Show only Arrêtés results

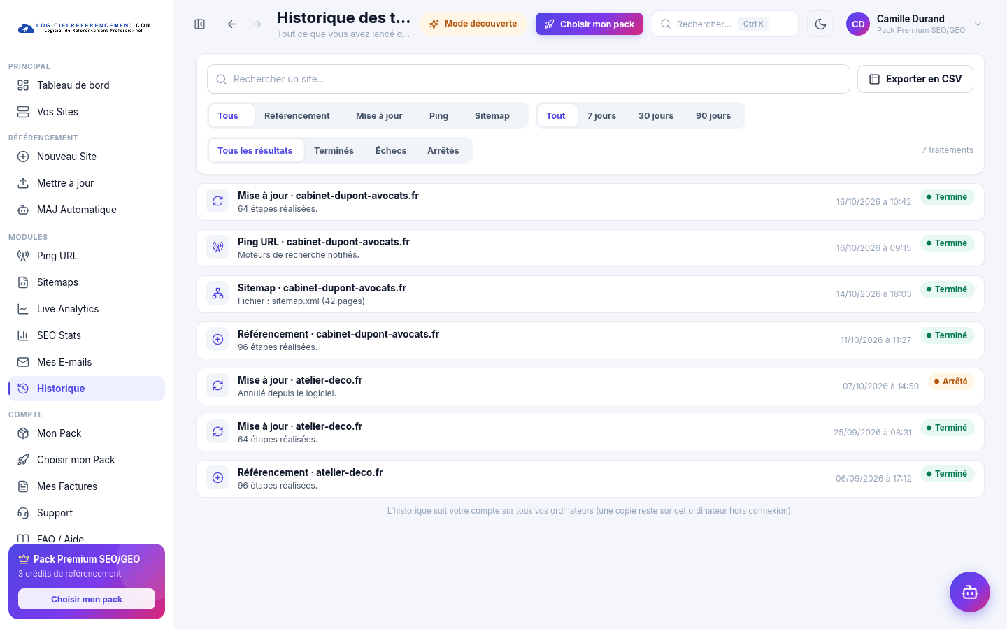(443, 151)
